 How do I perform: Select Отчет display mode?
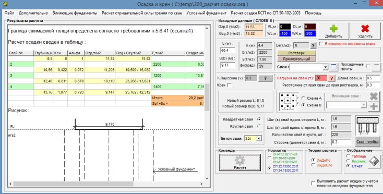click(x=348, y=166)
